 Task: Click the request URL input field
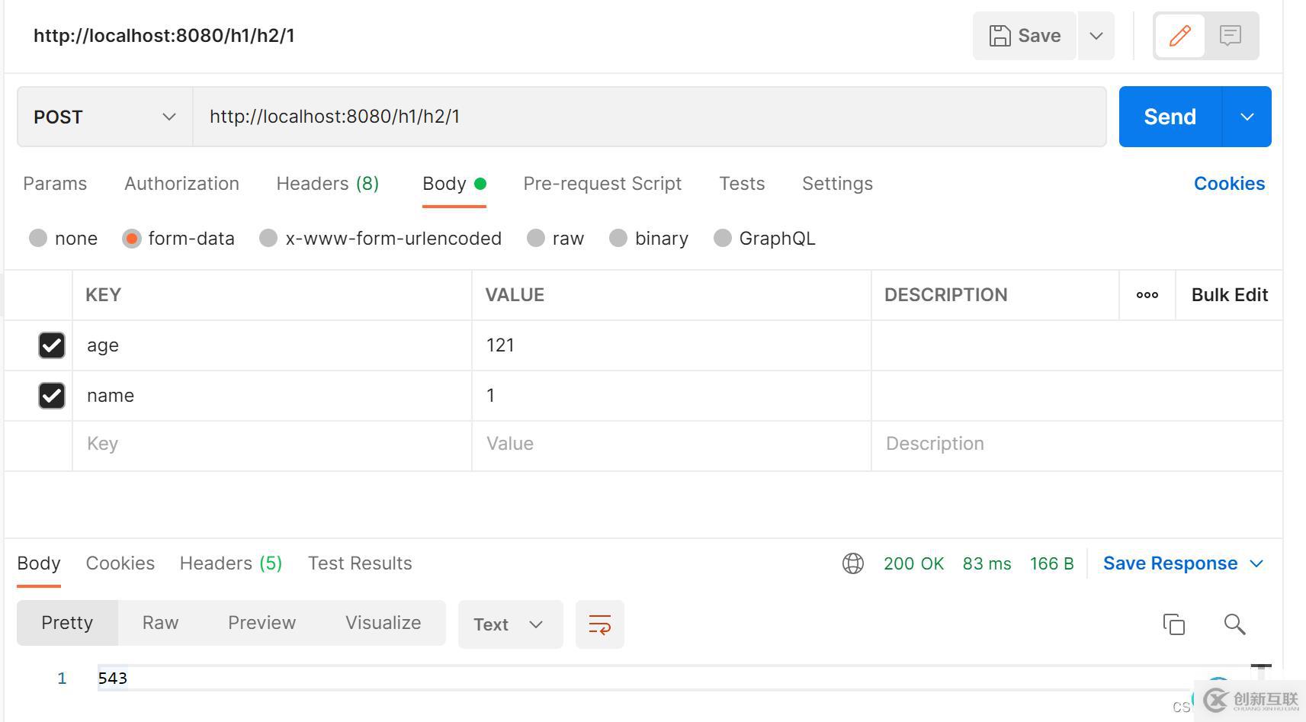pyautogui.click(x=650, y=117)
